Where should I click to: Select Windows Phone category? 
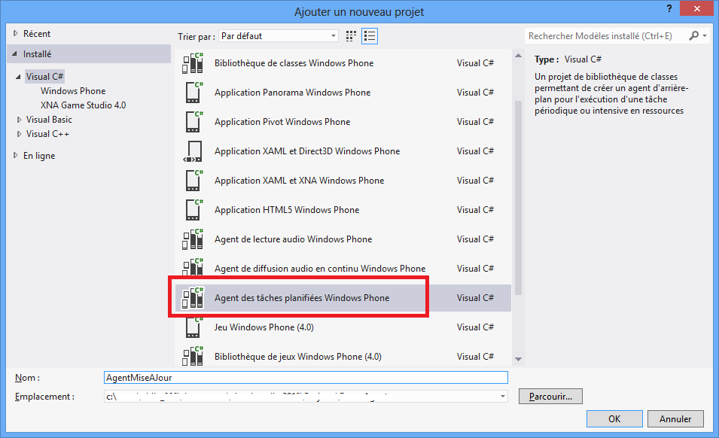[73, 91]
